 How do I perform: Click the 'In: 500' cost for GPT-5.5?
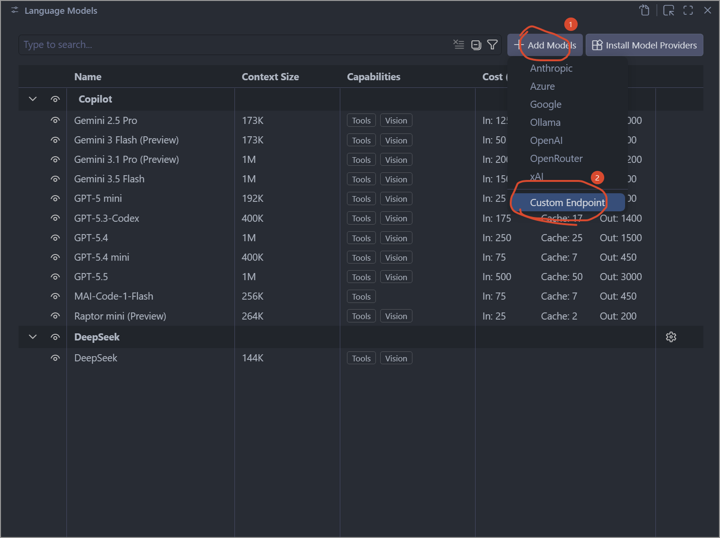[x=497, y=277]
